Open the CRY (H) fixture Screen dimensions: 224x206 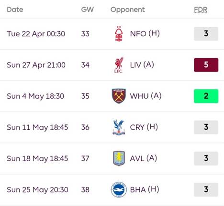[112, 127]
